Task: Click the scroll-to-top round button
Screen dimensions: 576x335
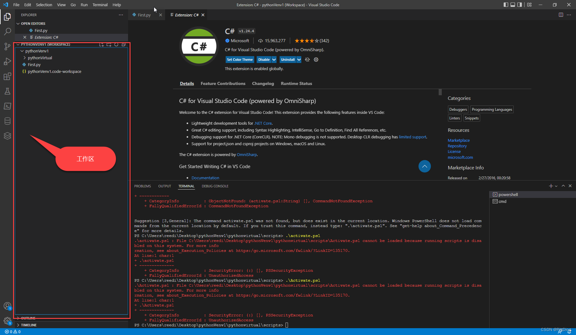Action: 425,166
